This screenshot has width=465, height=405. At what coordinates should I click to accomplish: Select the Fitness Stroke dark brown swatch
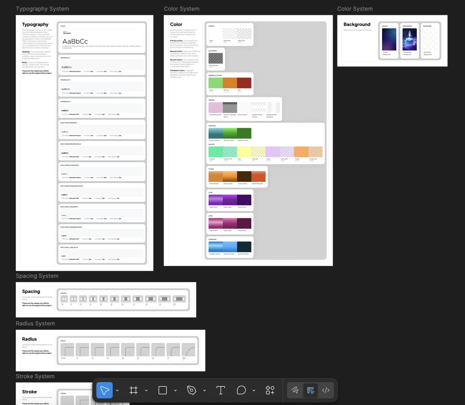coord(244,176)
